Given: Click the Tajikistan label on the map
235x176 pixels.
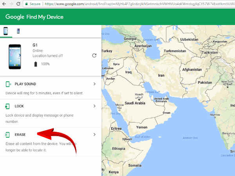Looking at the screenshot, I should click(210, 52).
